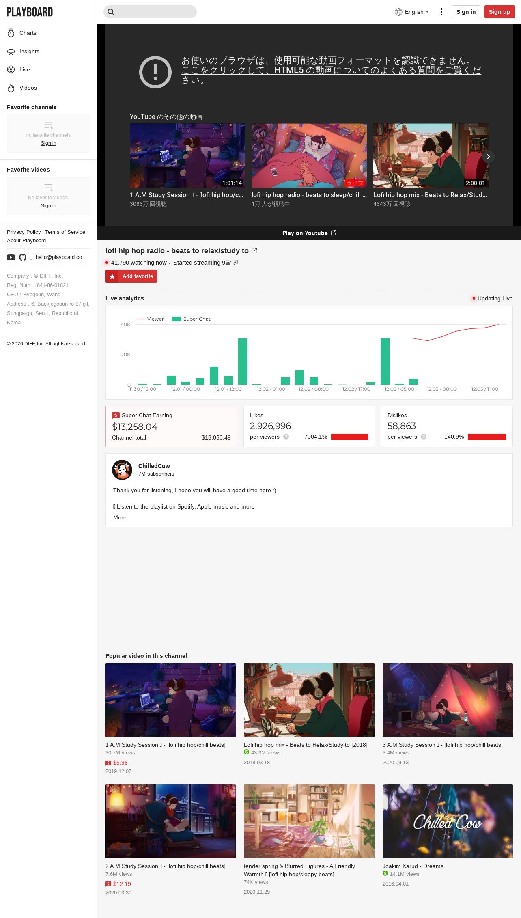The image size is (521, 918).
Task: Open Lofi hip hop mix [2018] popular thumbnail
Action: click(309, 700)
